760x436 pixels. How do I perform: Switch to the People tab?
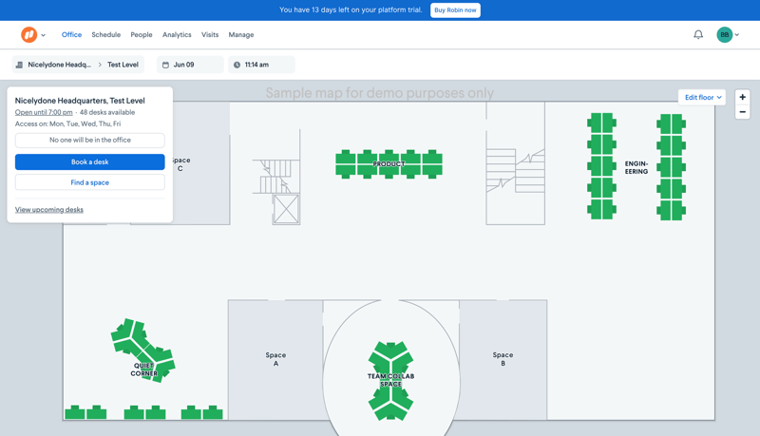point(142,35)
